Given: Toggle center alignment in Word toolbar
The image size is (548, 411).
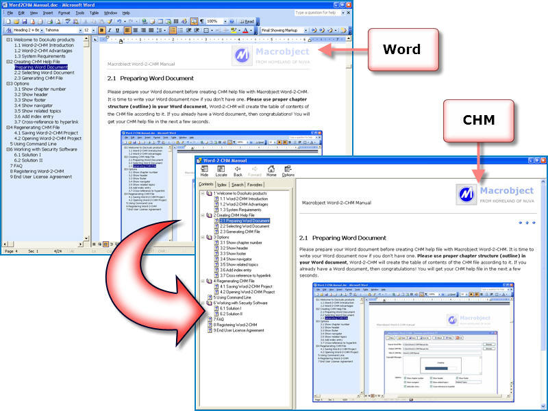Looking at the screenshot, I should click(x=135, y=31).
